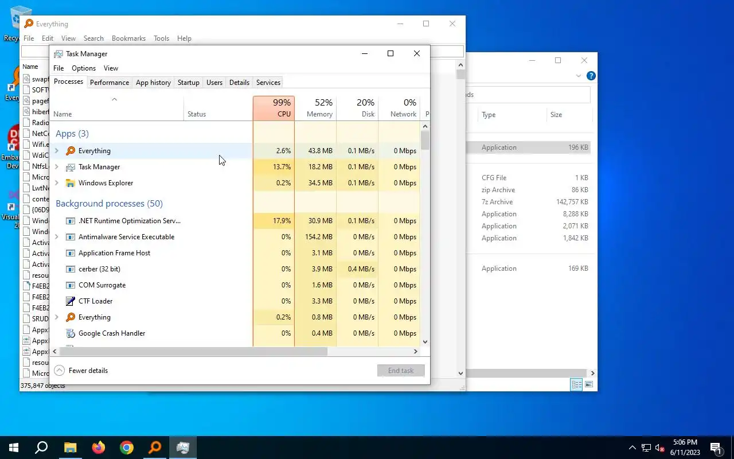Viewport: 734px width, 459px height.
Task: Sort processes by Network column
Action: 399,108
